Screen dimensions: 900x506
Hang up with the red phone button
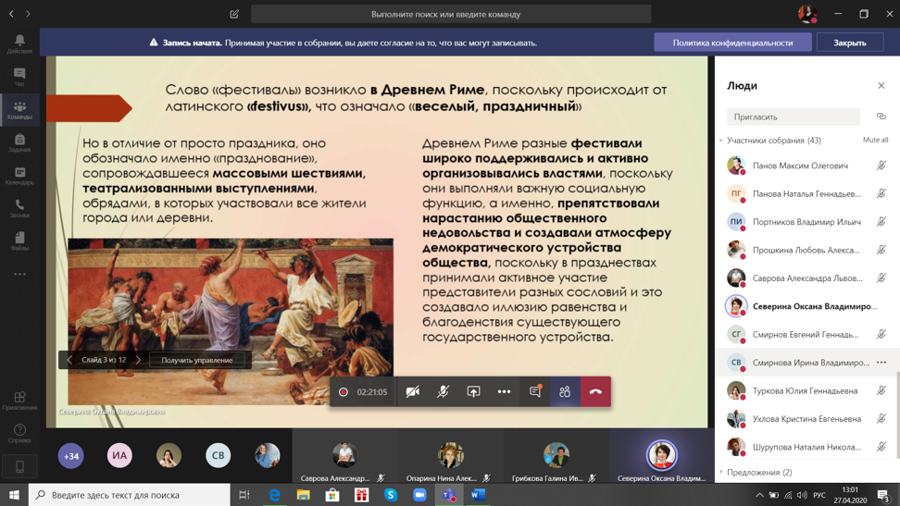595,392
